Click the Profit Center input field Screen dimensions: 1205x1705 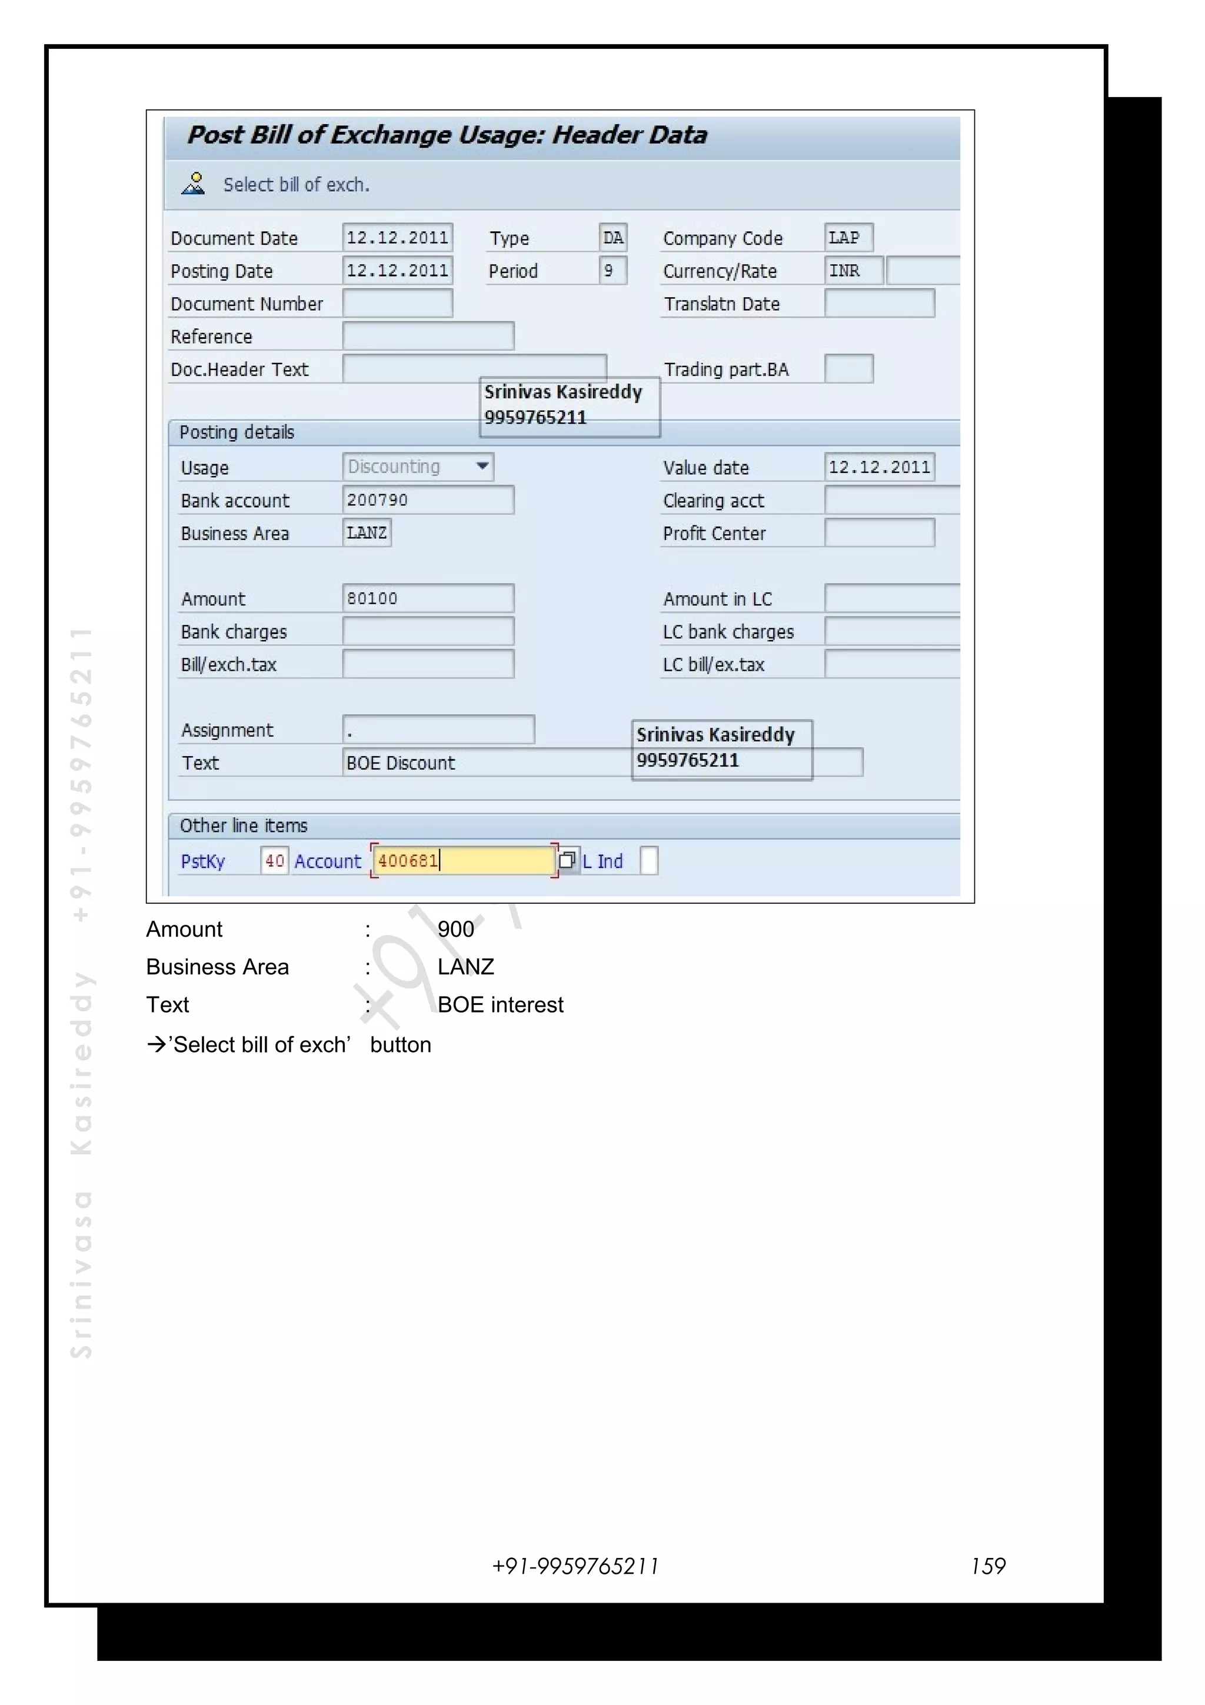[879, 532]
